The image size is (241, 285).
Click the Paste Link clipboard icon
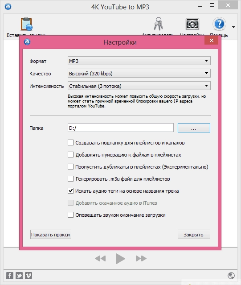[26, 24]
